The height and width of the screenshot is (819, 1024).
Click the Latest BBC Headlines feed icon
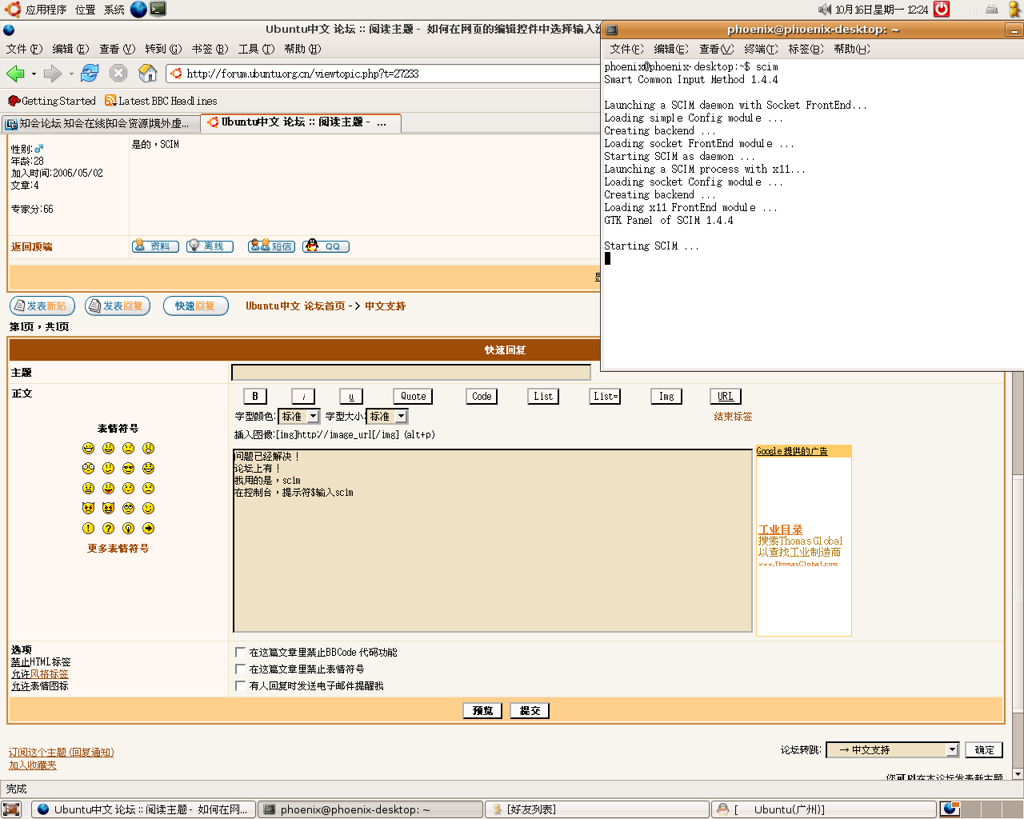pyautogui.click(x=110, y=101)
